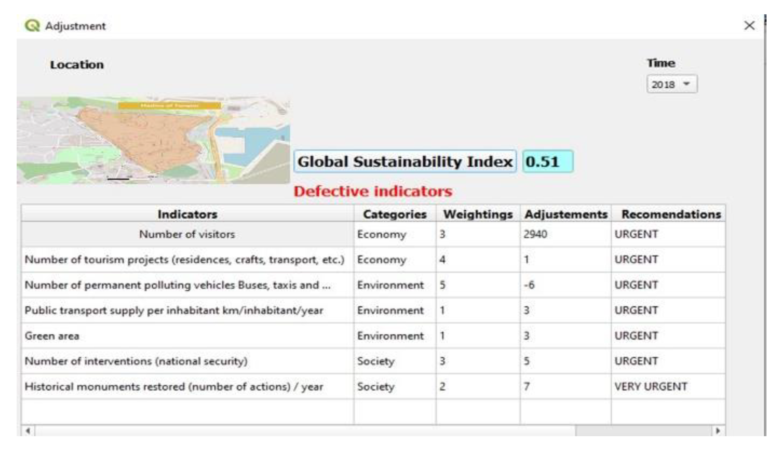Click the Adjustements column header
Screen dimensions: 780x454
pyautogui.click(x=565, y=214)
